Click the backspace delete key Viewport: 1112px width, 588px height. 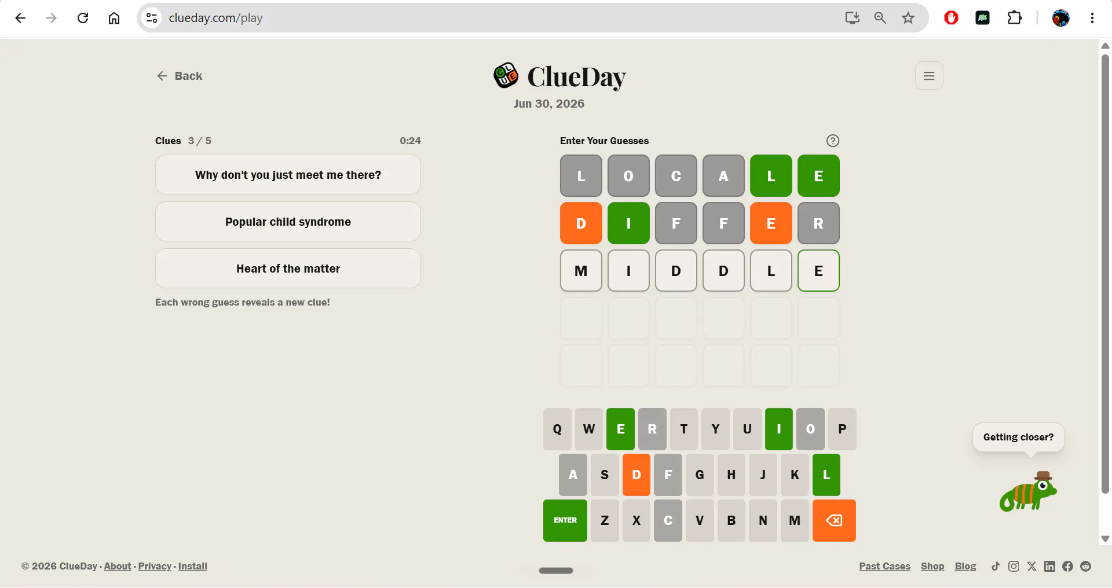834,520
